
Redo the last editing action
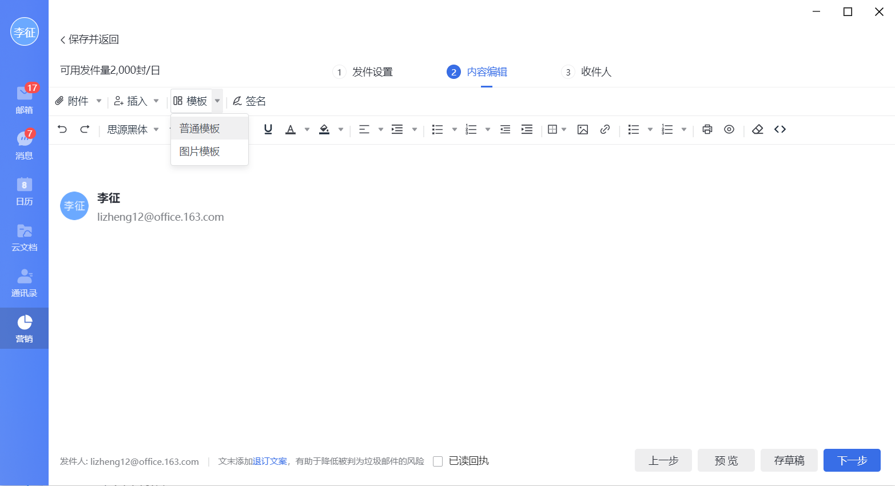[85, 129]
